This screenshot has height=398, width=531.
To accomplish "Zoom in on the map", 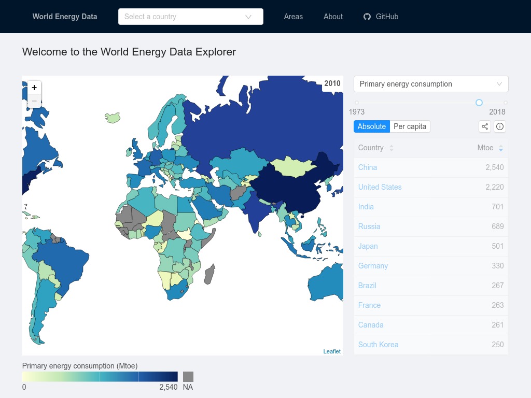I will pyautogui.click(x=34, y=88).
